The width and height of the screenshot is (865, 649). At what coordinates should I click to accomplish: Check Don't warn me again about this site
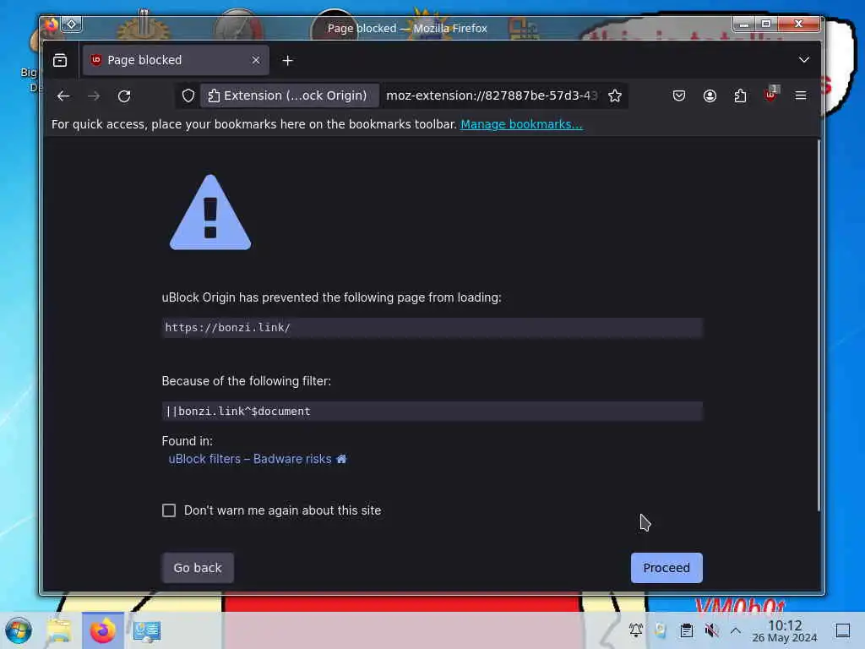(x=169, y=510)
